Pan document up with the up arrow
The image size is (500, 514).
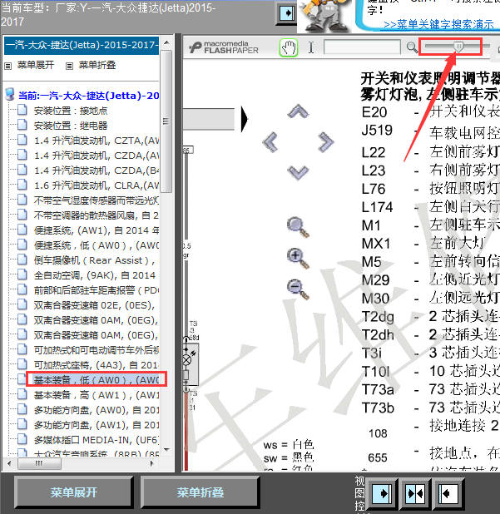[298, 112]
